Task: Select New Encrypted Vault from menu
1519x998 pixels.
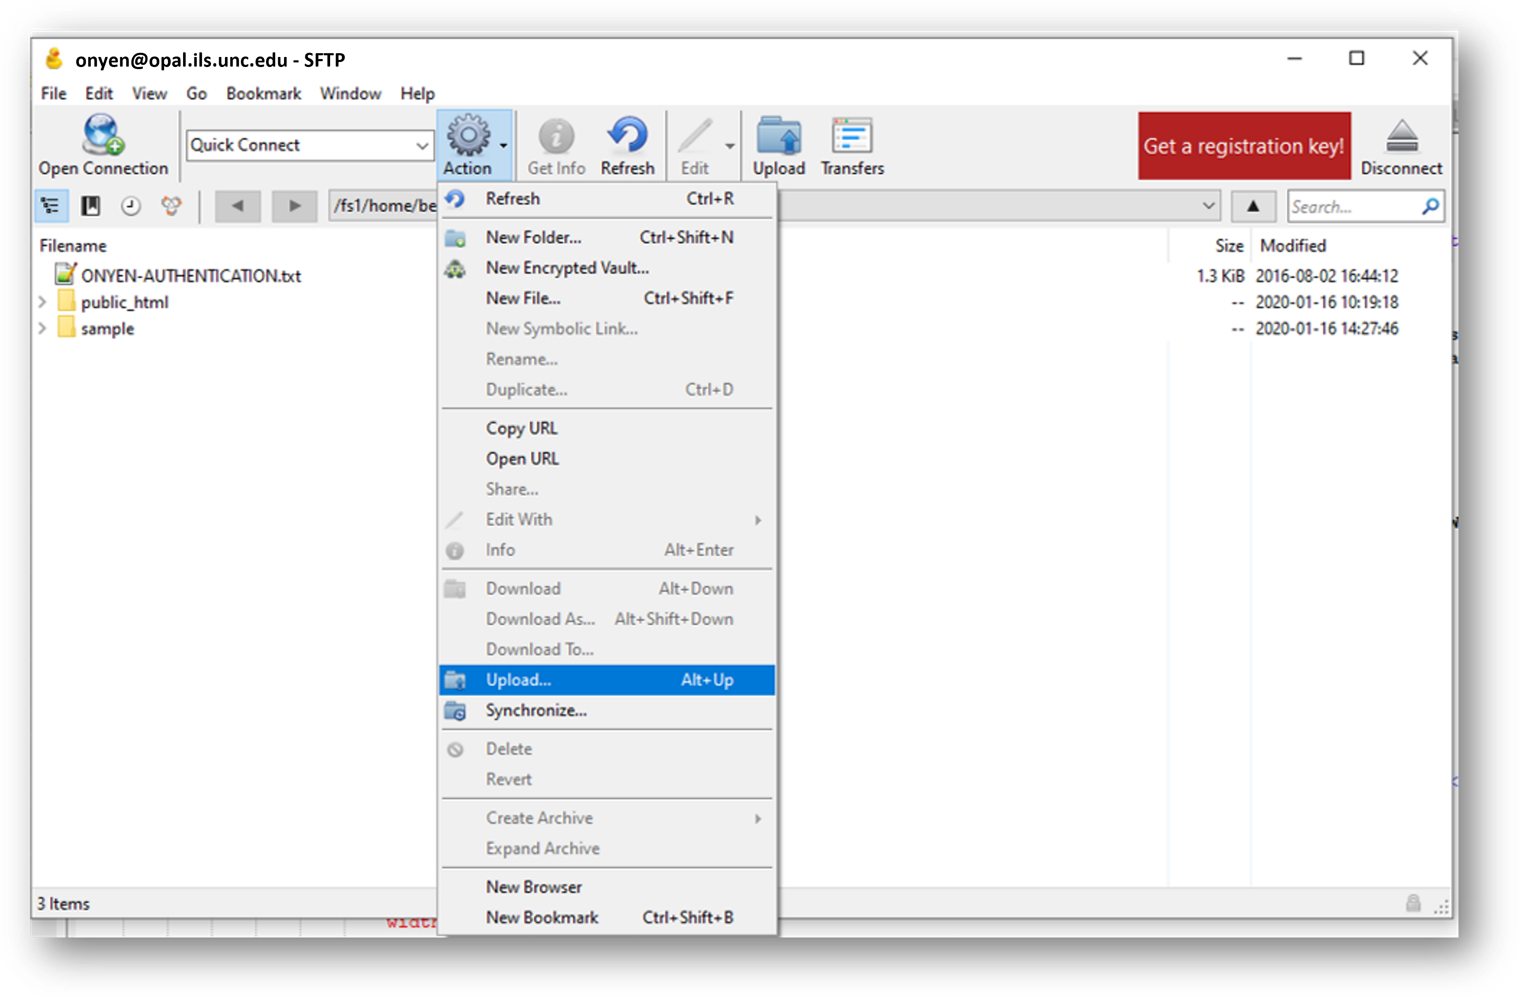Action: [x=568, y=267]
